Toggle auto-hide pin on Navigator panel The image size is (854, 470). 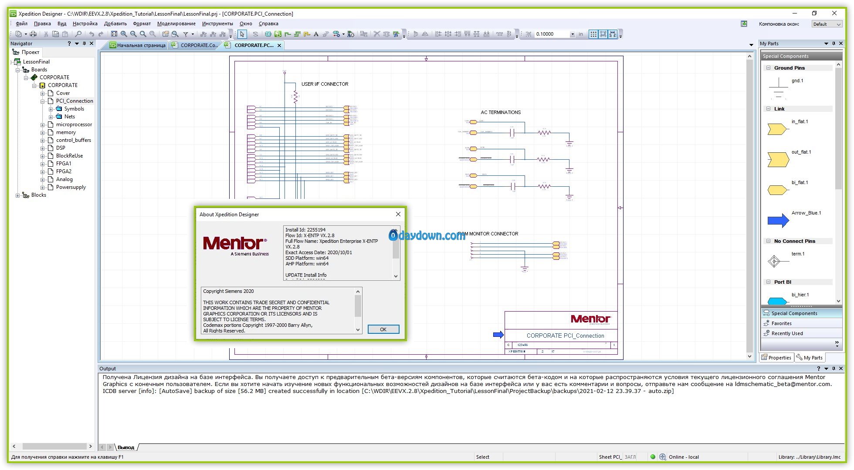[84, 44]
